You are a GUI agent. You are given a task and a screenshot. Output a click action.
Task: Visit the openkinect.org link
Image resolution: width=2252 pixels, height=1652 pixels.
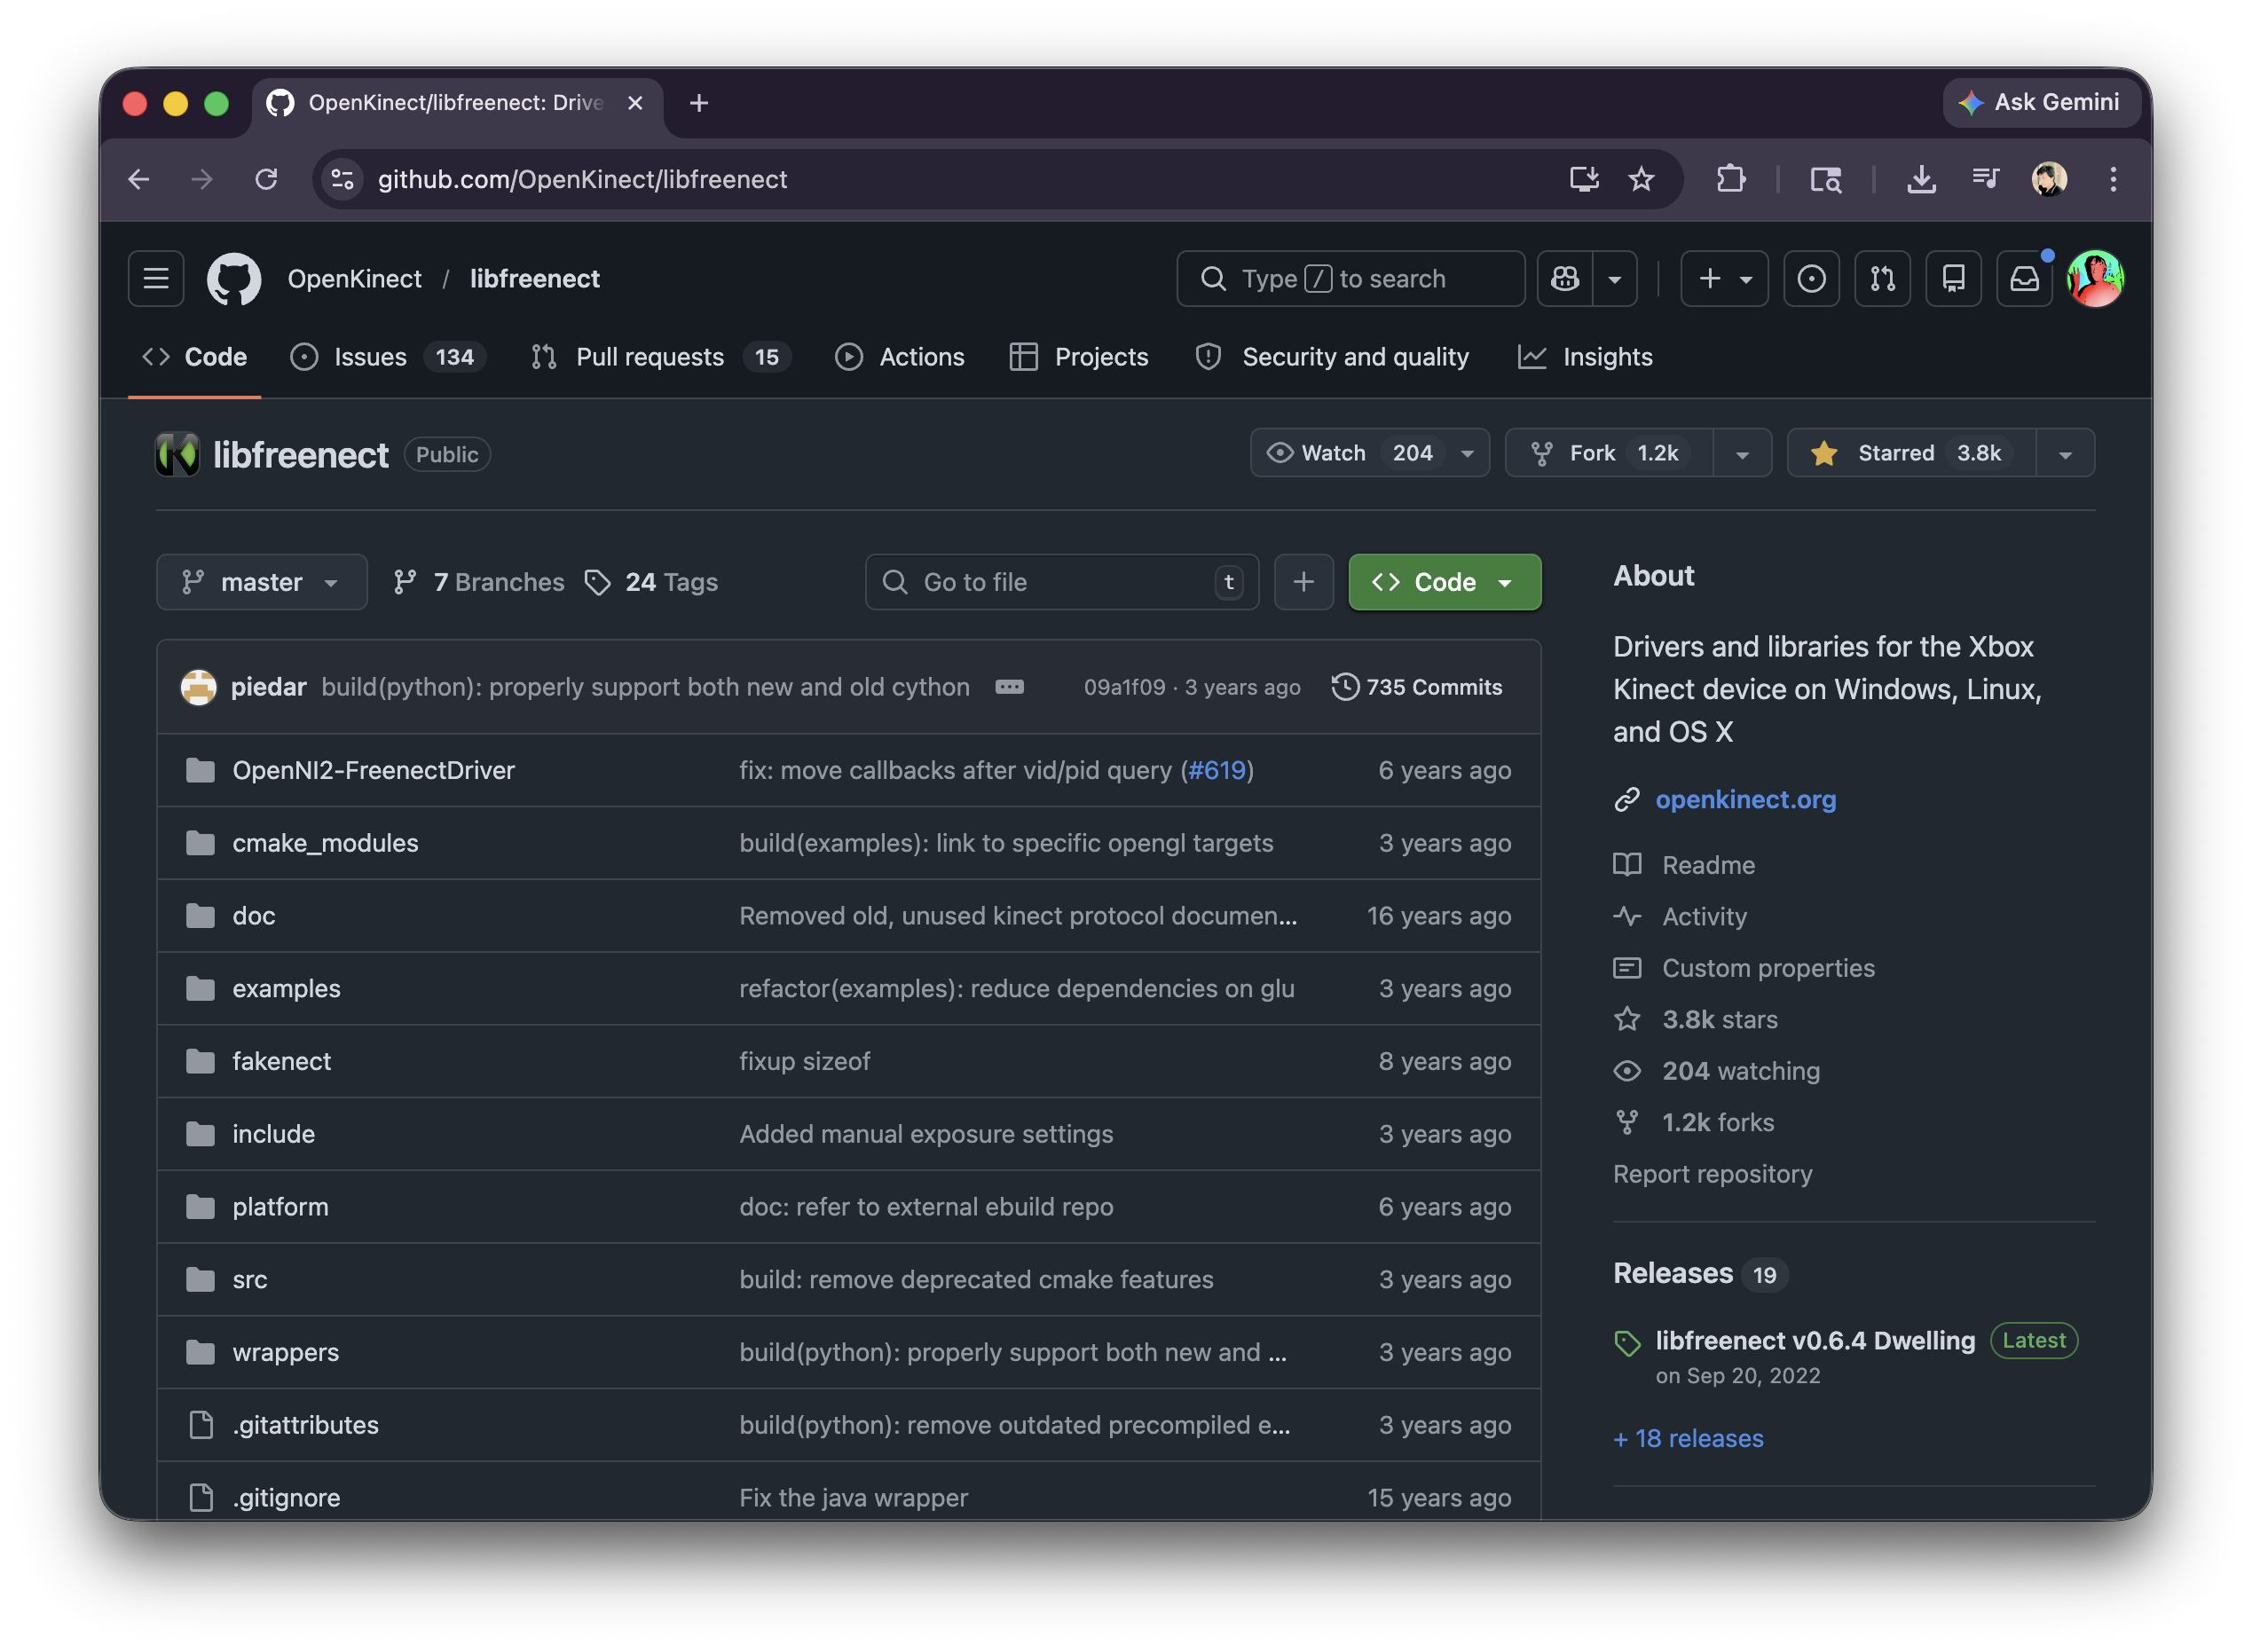point(1745,799)
